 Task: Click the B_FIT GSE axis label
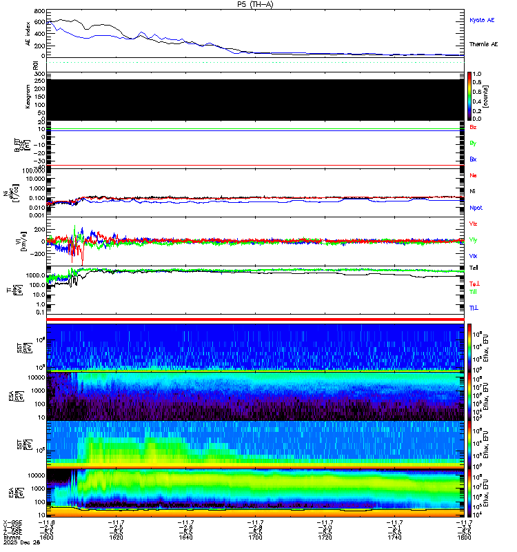coord(22,145)
